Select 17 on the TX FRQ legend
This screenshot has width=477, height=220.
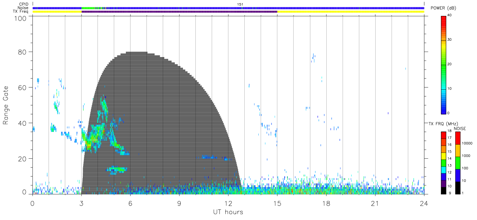coord(450,138)
